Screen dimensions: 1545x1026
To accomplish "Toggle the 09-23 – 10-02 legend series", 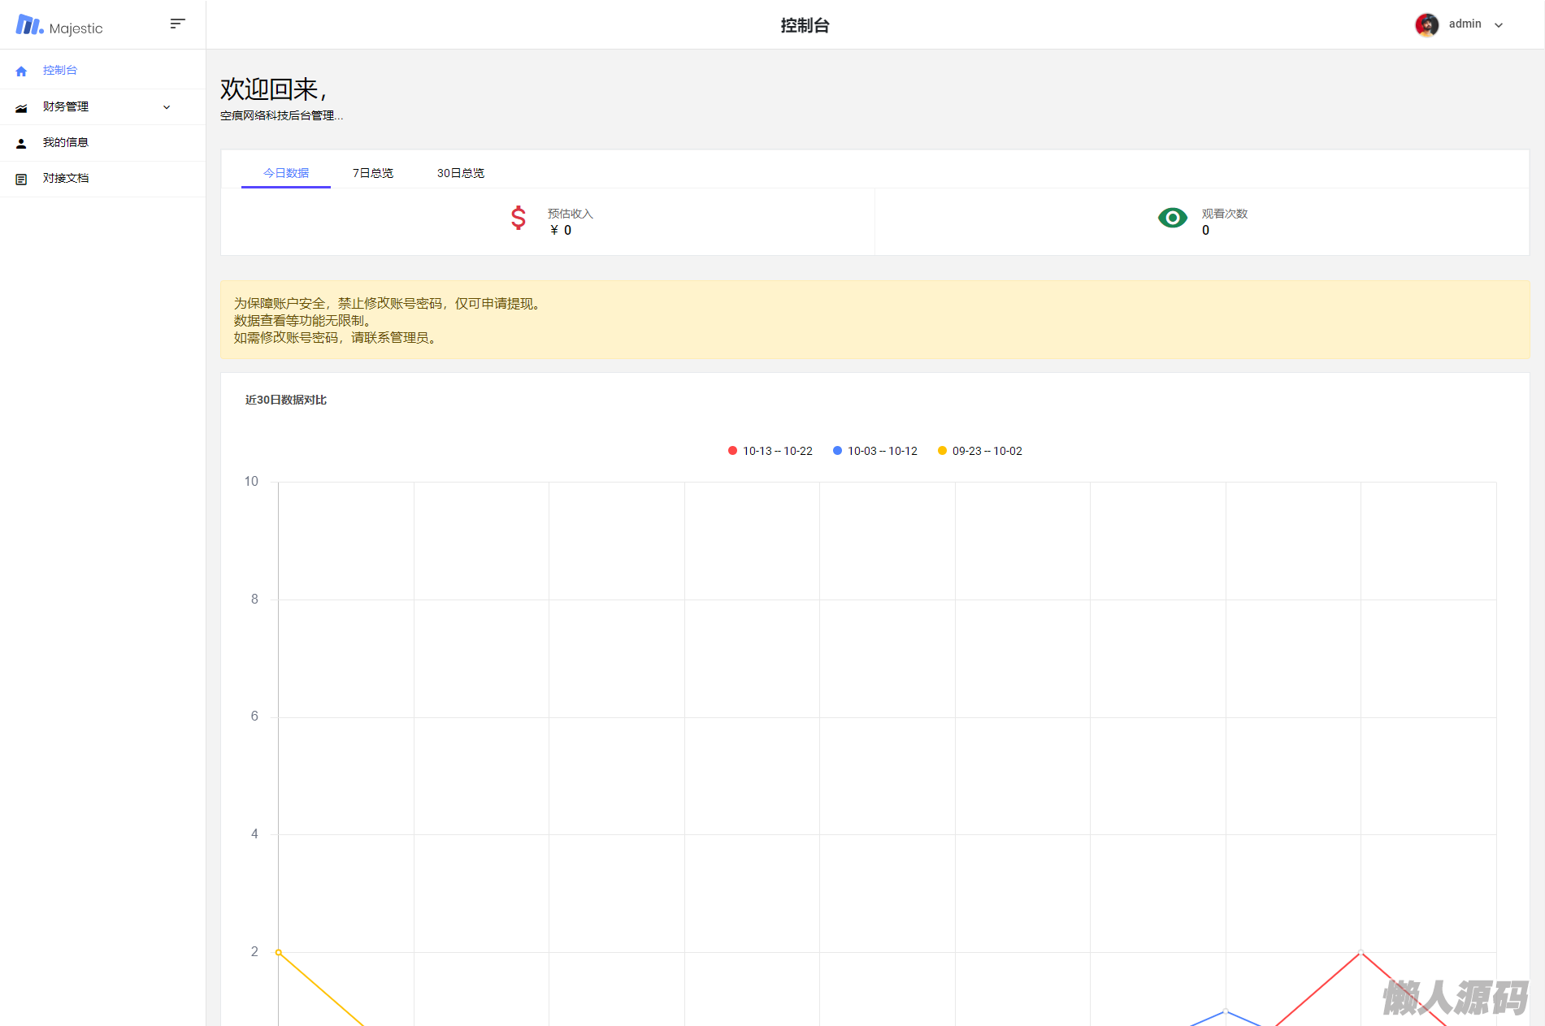I will point(979,451).
